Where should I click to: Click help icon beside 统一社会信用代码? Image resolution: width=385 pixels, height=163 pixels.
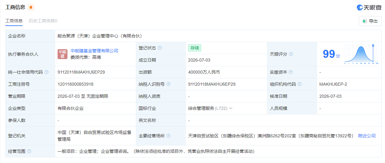click(46, 72)
